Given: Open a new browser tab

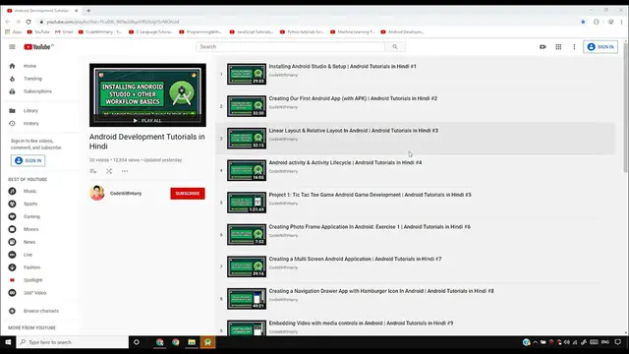Looking at the screenshot, I should point(88,11).
